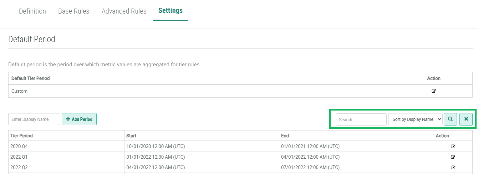Viewport: 478px width, 174px height.
Task: Open the Sort by Display Name dropdown
Action: pos(415,119)
